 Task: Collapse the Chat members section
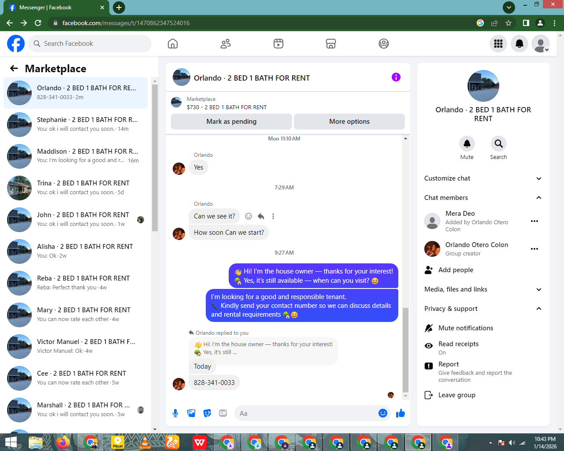coord(483,198)
